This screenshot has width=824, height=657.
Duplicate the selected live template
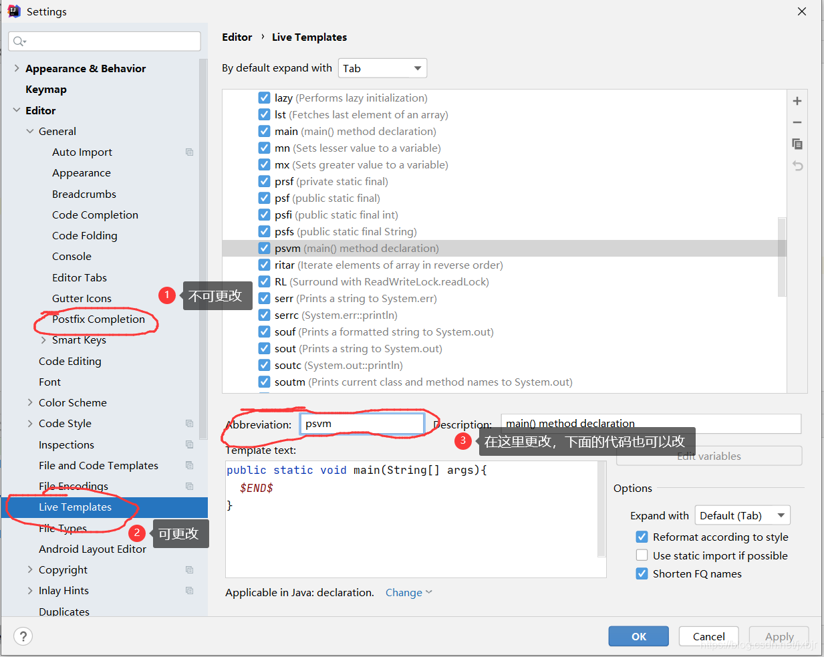click(797, 144)
